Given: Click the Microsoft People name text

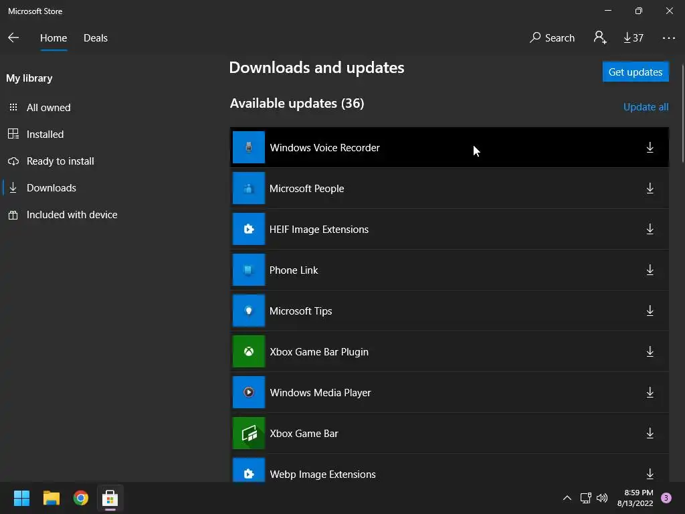Looking at the screenshot, I should [306, 189].
